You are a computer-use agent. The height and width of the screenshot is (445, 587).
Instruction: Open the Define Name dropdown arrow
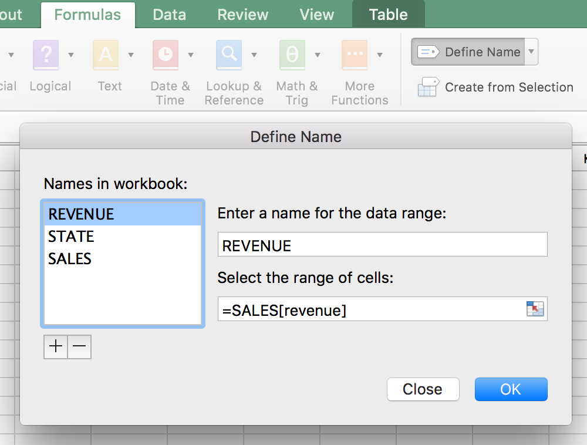[x=531, y=52]
